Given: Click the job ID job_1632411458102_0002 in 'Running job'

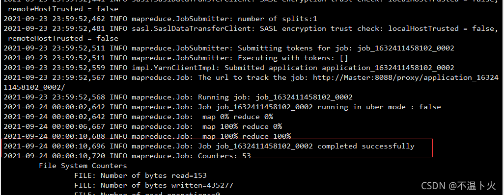Looking at the screenshot, I should (x=304, y=97).
